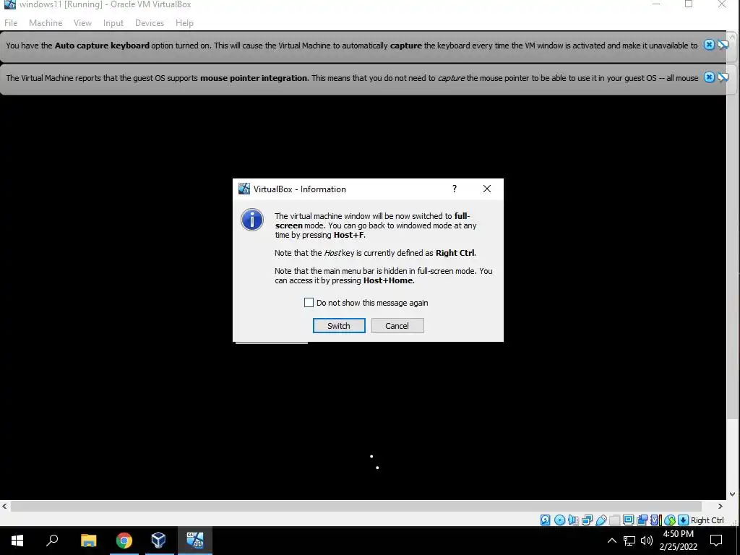
Task: Open the View menu
Action: click(x=82, y=22)
